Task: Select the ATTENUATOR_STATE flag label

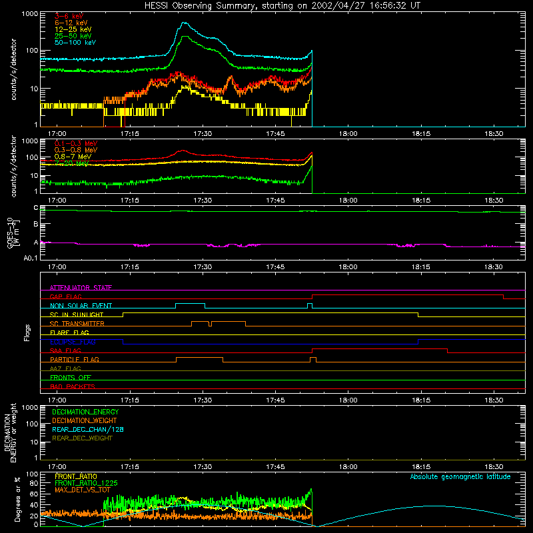Action: coord(81,288)
